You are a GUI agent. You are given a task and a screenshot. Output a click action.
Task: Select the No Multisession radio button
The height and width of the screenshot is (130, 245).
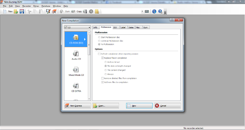click(x=99, y=44)
